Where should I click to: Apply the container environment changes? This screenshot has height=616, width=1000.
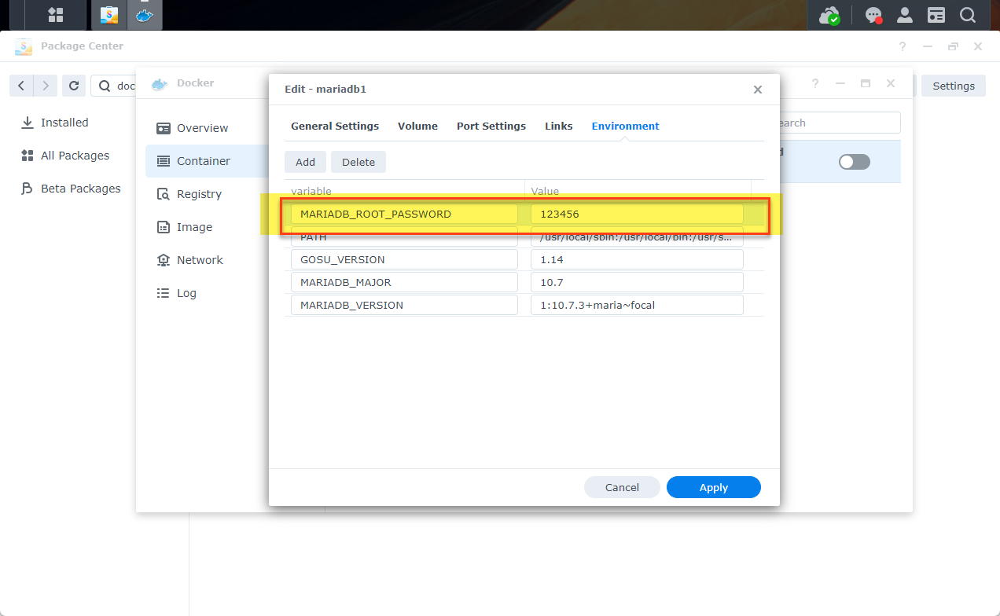[713, 487]
